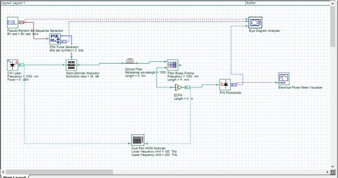Click the horizontal scrollbar right arrow
The image size is (338, 178).
(327, 172)
